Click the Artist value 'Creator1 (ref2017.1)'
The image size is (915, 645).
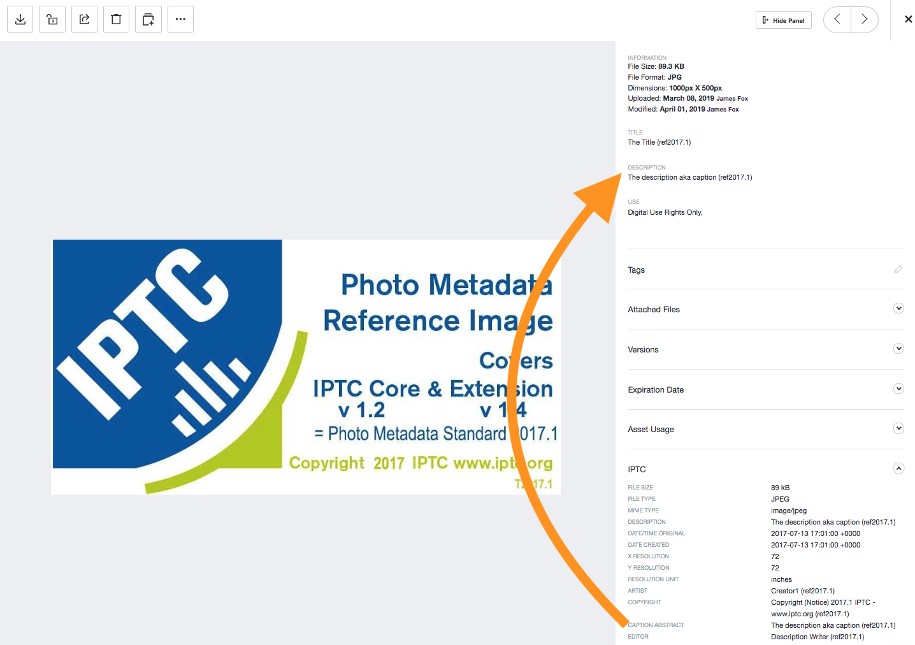tap(803, 591)
